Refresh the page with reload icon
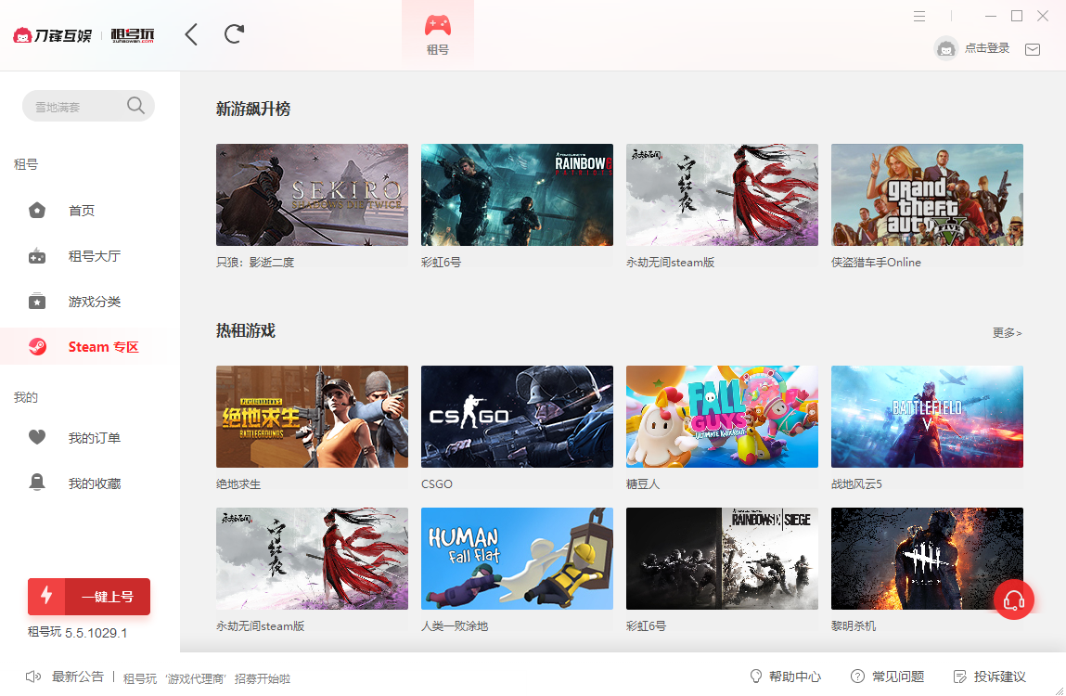The image size is (1066, 696). [234, 34]
